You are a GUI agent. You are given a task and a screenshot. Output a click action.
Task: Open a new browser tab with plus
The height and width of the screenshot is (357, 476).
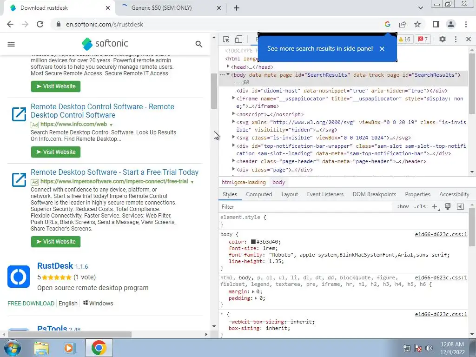click(x=237, y=8)
